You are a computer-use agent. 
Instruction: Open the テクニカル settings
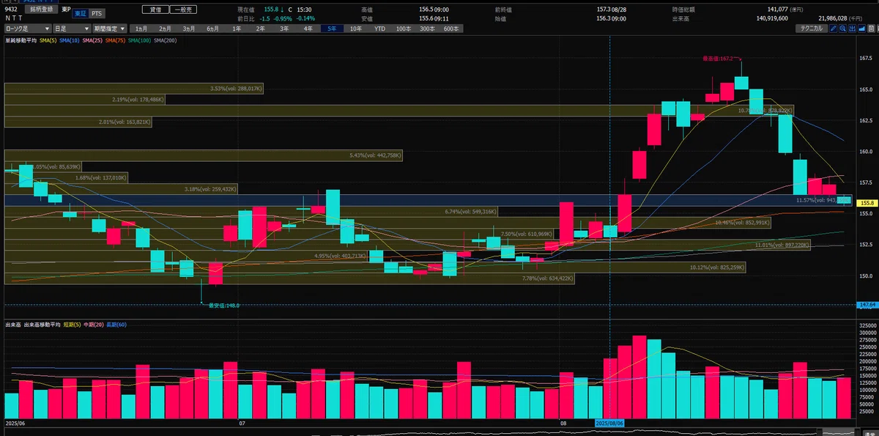click(812, 29)
